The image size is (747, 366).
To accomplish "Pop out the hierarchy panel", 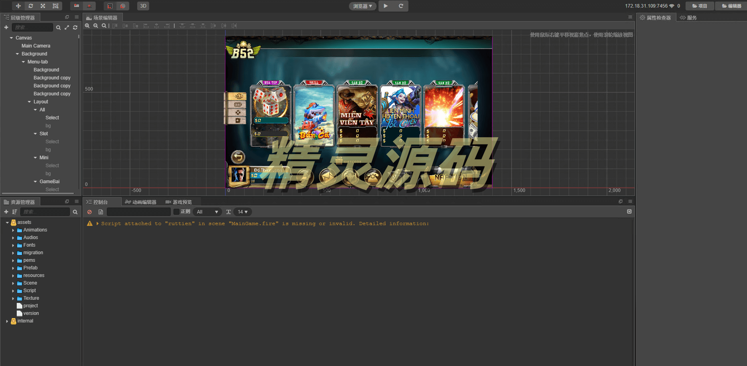I will 67,17.
